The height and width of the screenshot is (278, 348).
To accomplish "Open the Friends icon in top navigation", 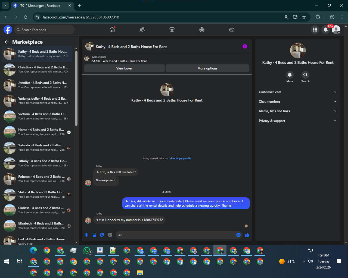I will (142, 30).
